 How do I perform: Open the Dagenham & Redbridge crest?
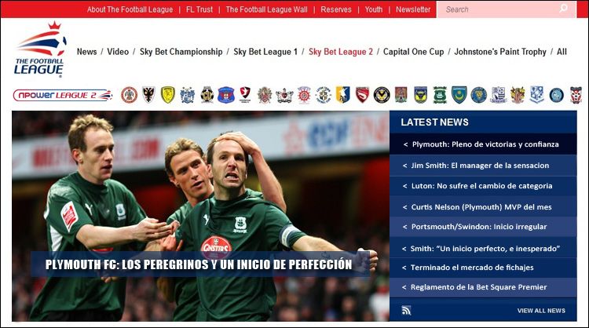[x=265, y=95]
